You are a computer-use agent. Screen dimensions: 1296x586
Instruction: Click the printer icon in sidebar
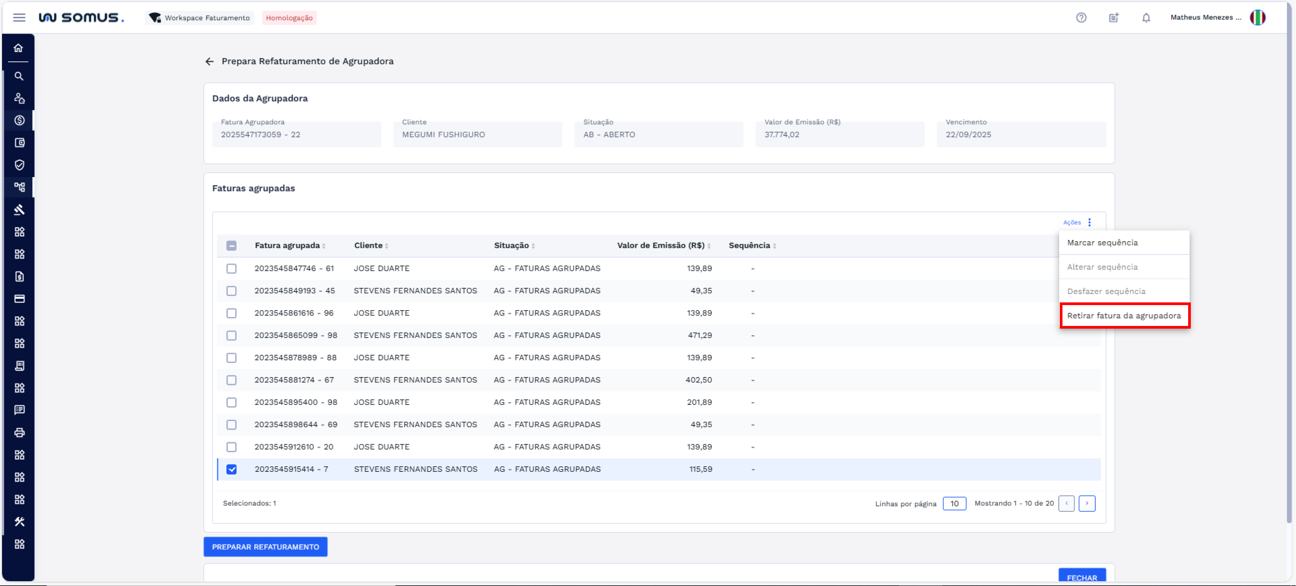coord(19,432)
